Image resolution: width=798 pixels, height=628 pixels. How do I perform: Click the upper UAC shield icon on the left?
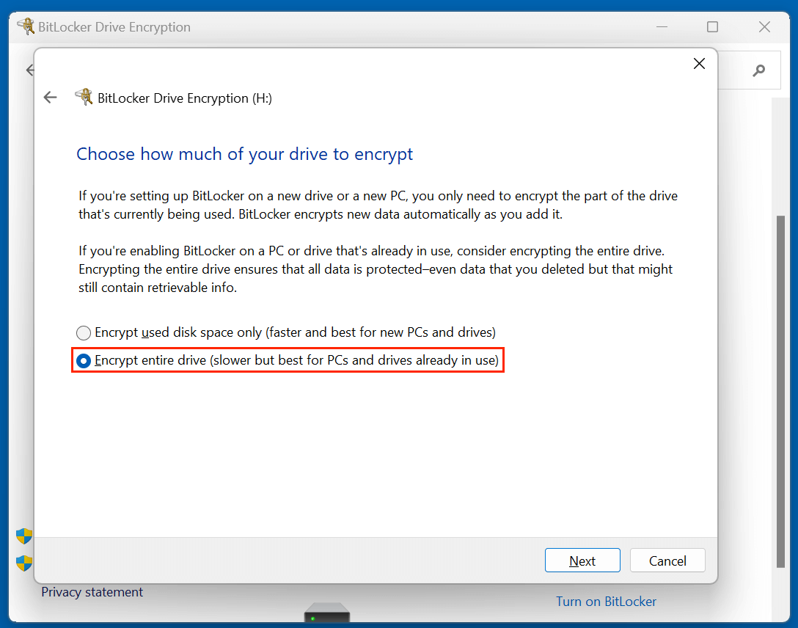tap(23, 538)
